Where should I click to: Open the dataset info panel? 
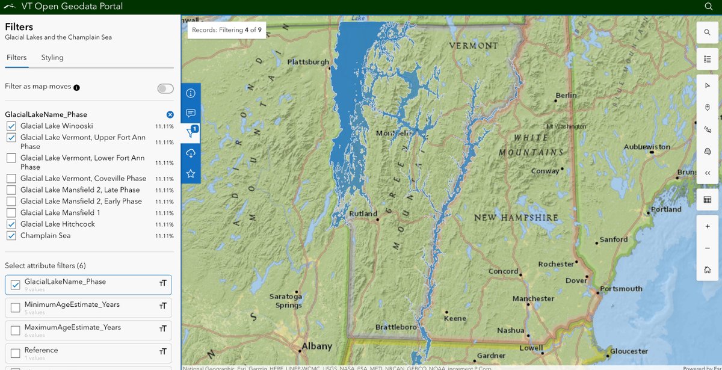191,93
